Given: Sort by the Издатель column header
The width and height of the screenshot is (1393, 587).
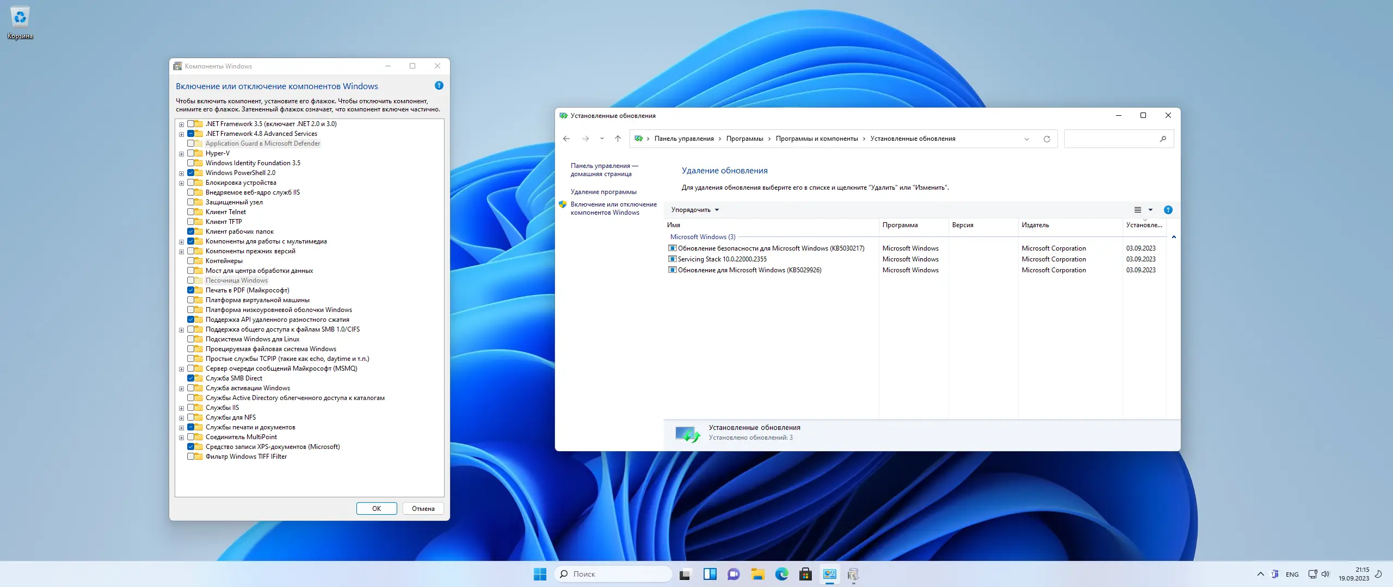Looking at the screenshot, I should [1035, 225].
